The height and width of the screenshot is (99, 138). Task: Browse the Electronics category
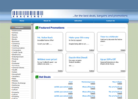pos(17,55)
